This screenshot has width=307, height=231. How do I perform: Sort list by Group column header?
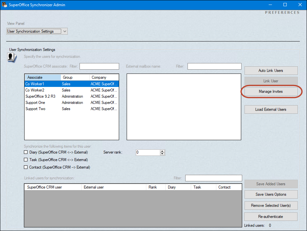coord(75,77)
